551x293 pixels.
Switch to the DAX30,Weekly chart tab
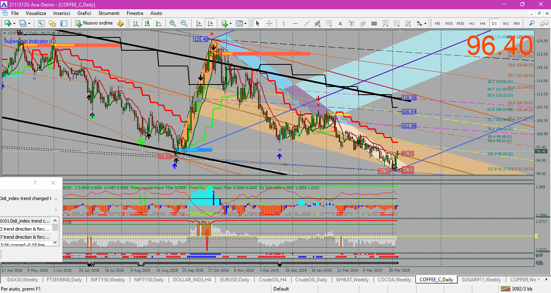[x=22, y=279]
